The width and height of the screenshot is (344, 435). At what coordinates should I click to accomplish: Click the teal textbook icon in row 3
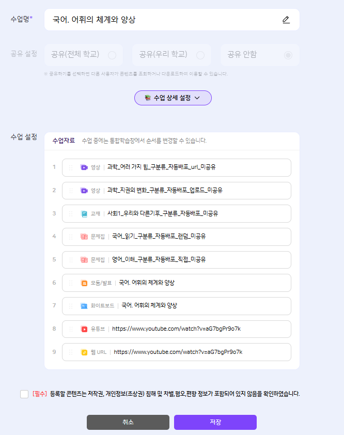click(x=84, y=213)
